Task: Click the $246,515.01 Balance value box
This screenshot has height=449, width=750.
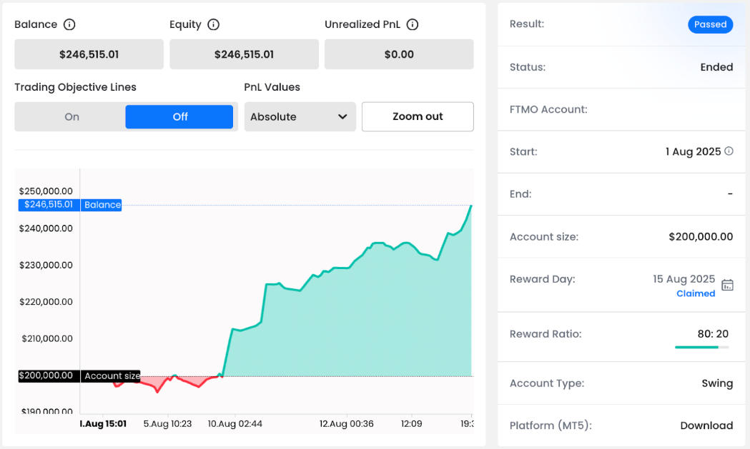Action: (89, 54)
